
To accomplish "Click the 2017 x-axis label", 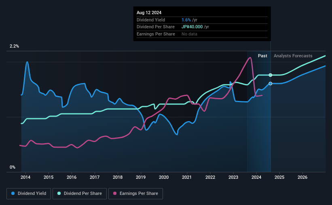I will (95, 177).
